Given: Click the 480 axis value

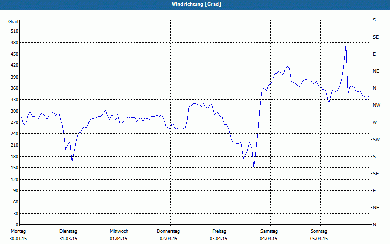Looking at the screenshot, I should point(15,42).
